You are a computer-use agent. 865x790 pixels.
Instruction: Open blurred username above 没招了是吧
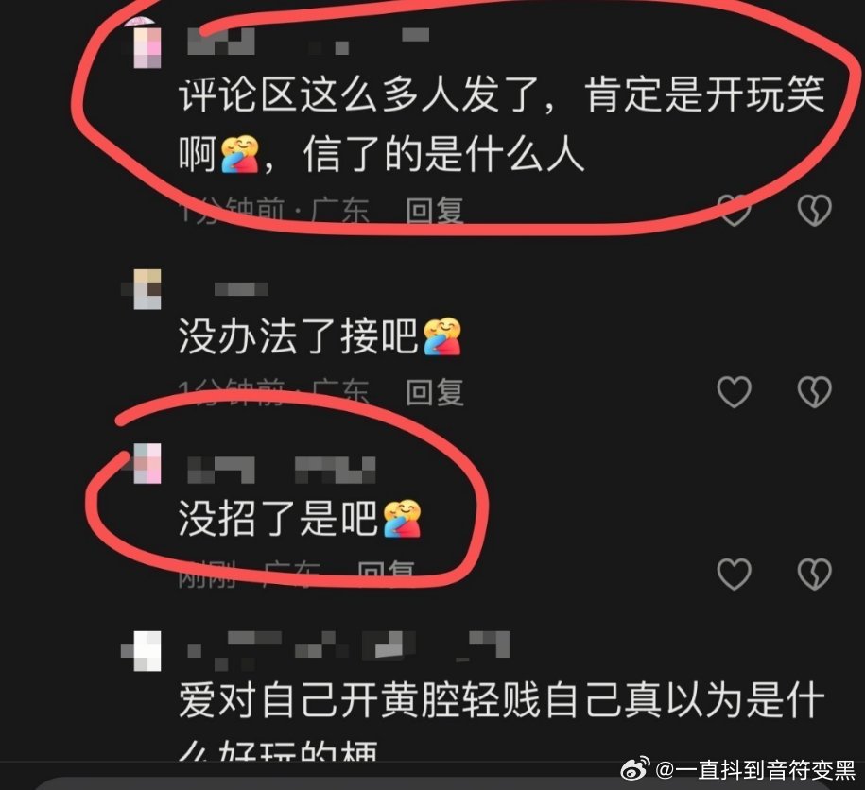point(282,470)
